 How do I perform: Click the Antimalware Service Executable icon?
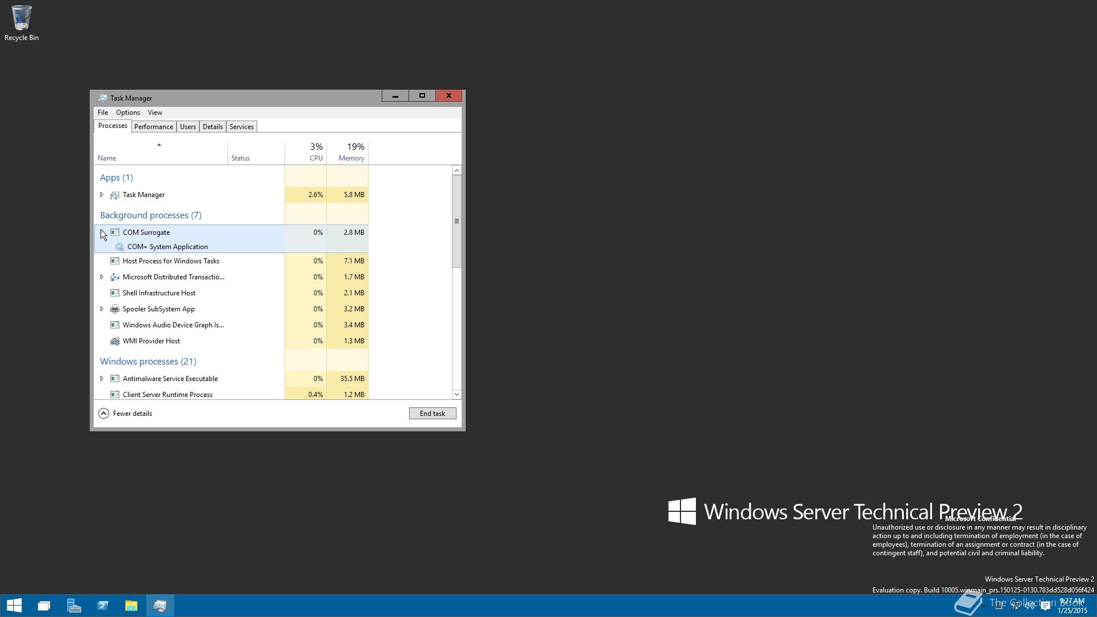point(115,379)
